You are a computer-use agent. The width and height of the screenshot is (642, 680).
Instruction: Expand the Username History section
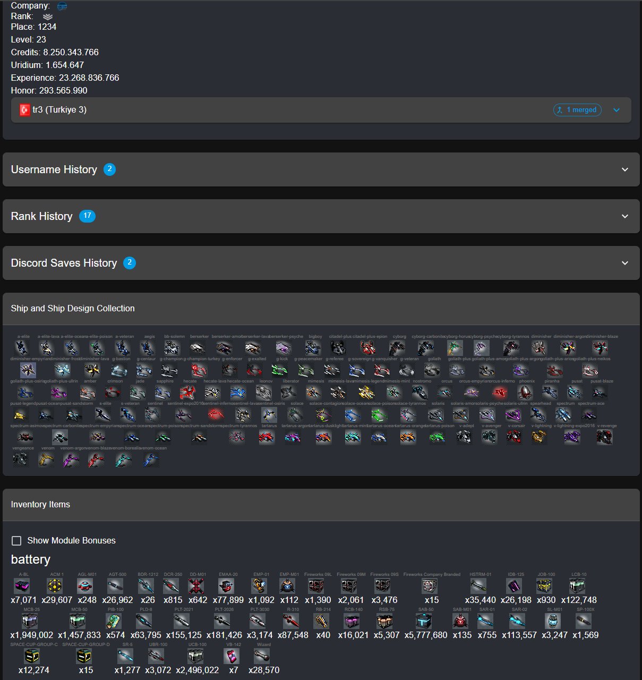321,169
